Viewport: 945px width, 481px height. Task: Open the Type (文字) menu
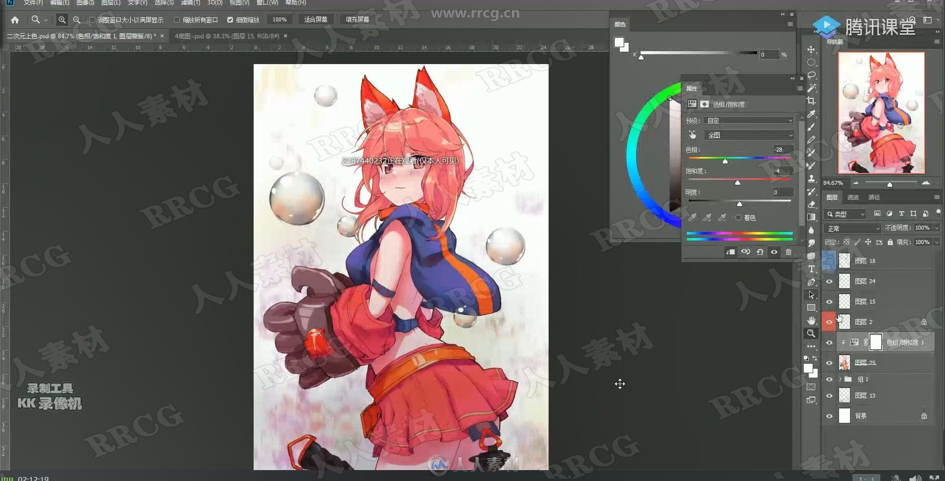pyautogui.click(x=137, y=2)
